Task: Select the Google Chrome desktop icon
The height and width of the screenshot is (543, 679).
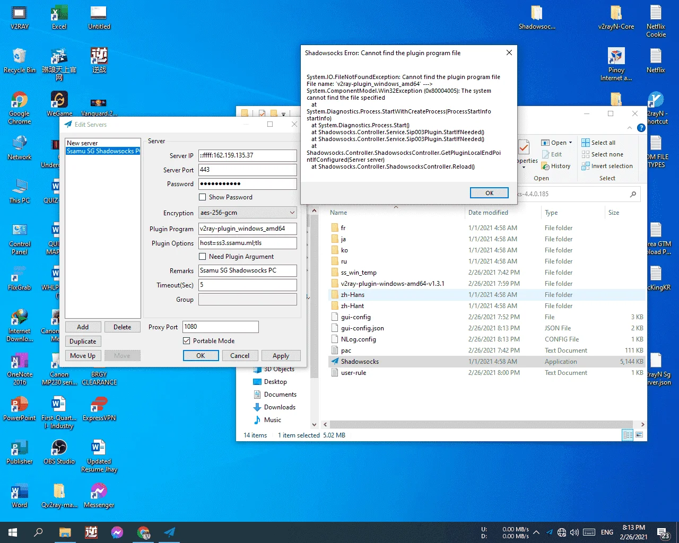Action: point(20,108)
